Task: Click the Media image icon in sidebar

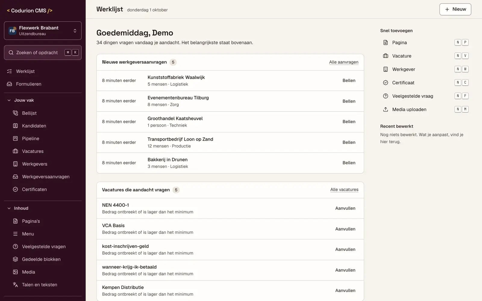Action: [15, 272]
